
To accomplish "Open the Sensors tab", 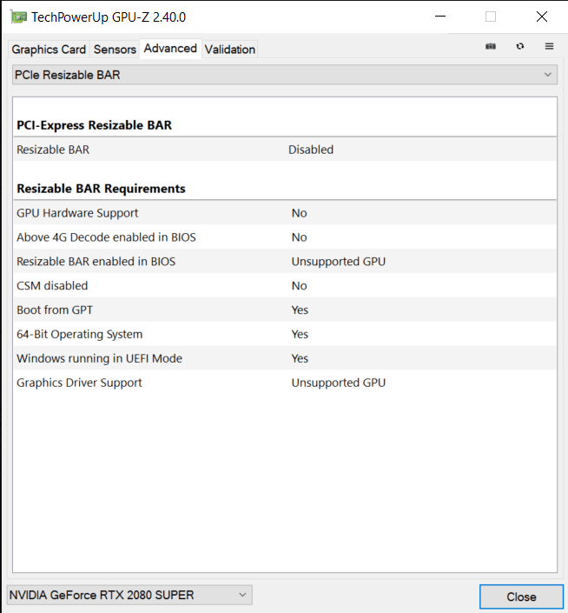I will [x=115, y=50].
